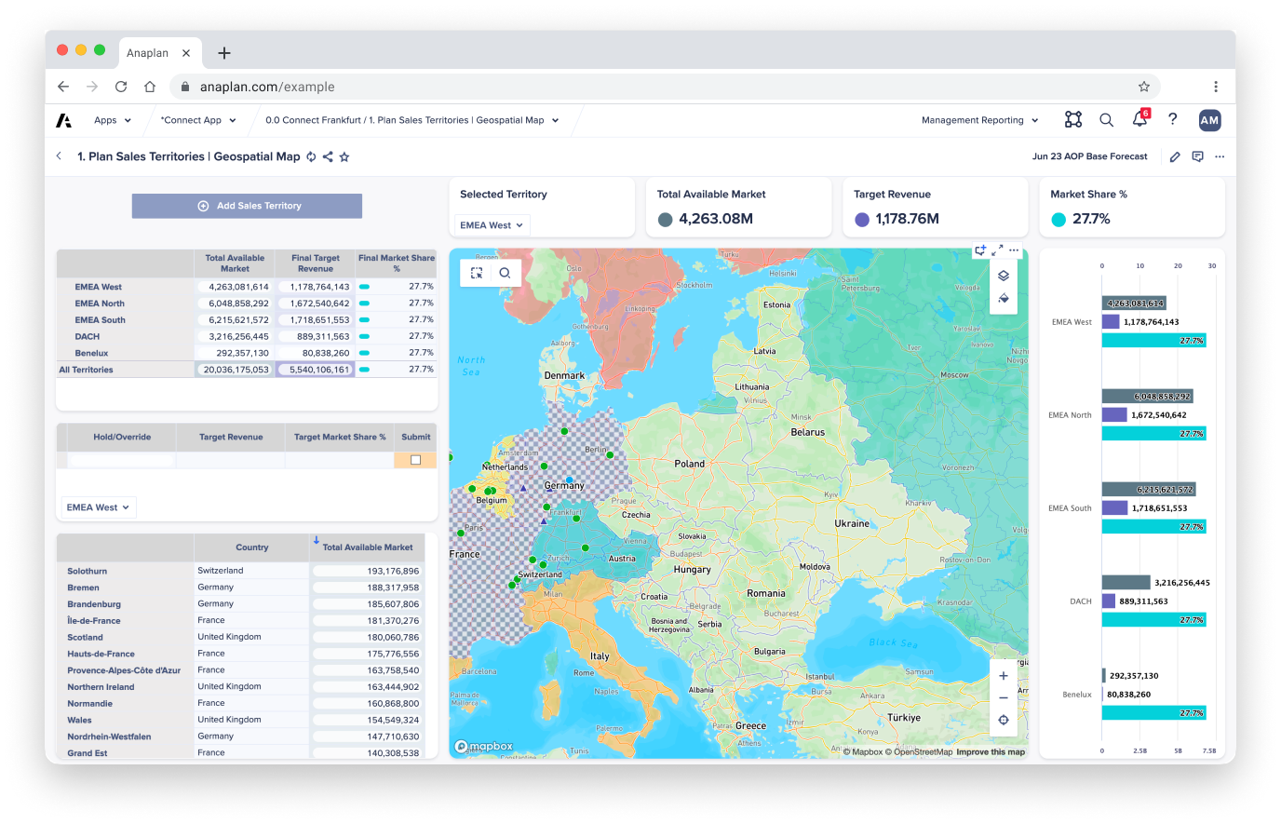The width and height of the screenshot is (1281, 824).
Task: Open EMEA West selector below override grid
Action: click(x=98, y=507)
